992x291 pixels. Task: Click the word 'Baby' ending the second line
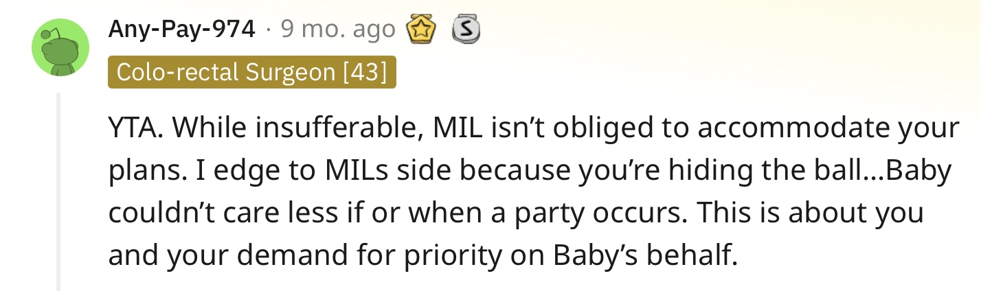tap(921, 172)
